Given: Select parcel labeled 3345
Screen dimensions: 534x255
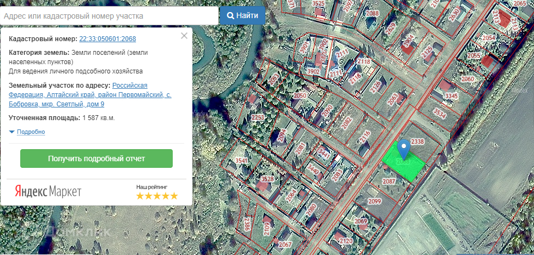Looking at the screenshot, I should (451, 97).
